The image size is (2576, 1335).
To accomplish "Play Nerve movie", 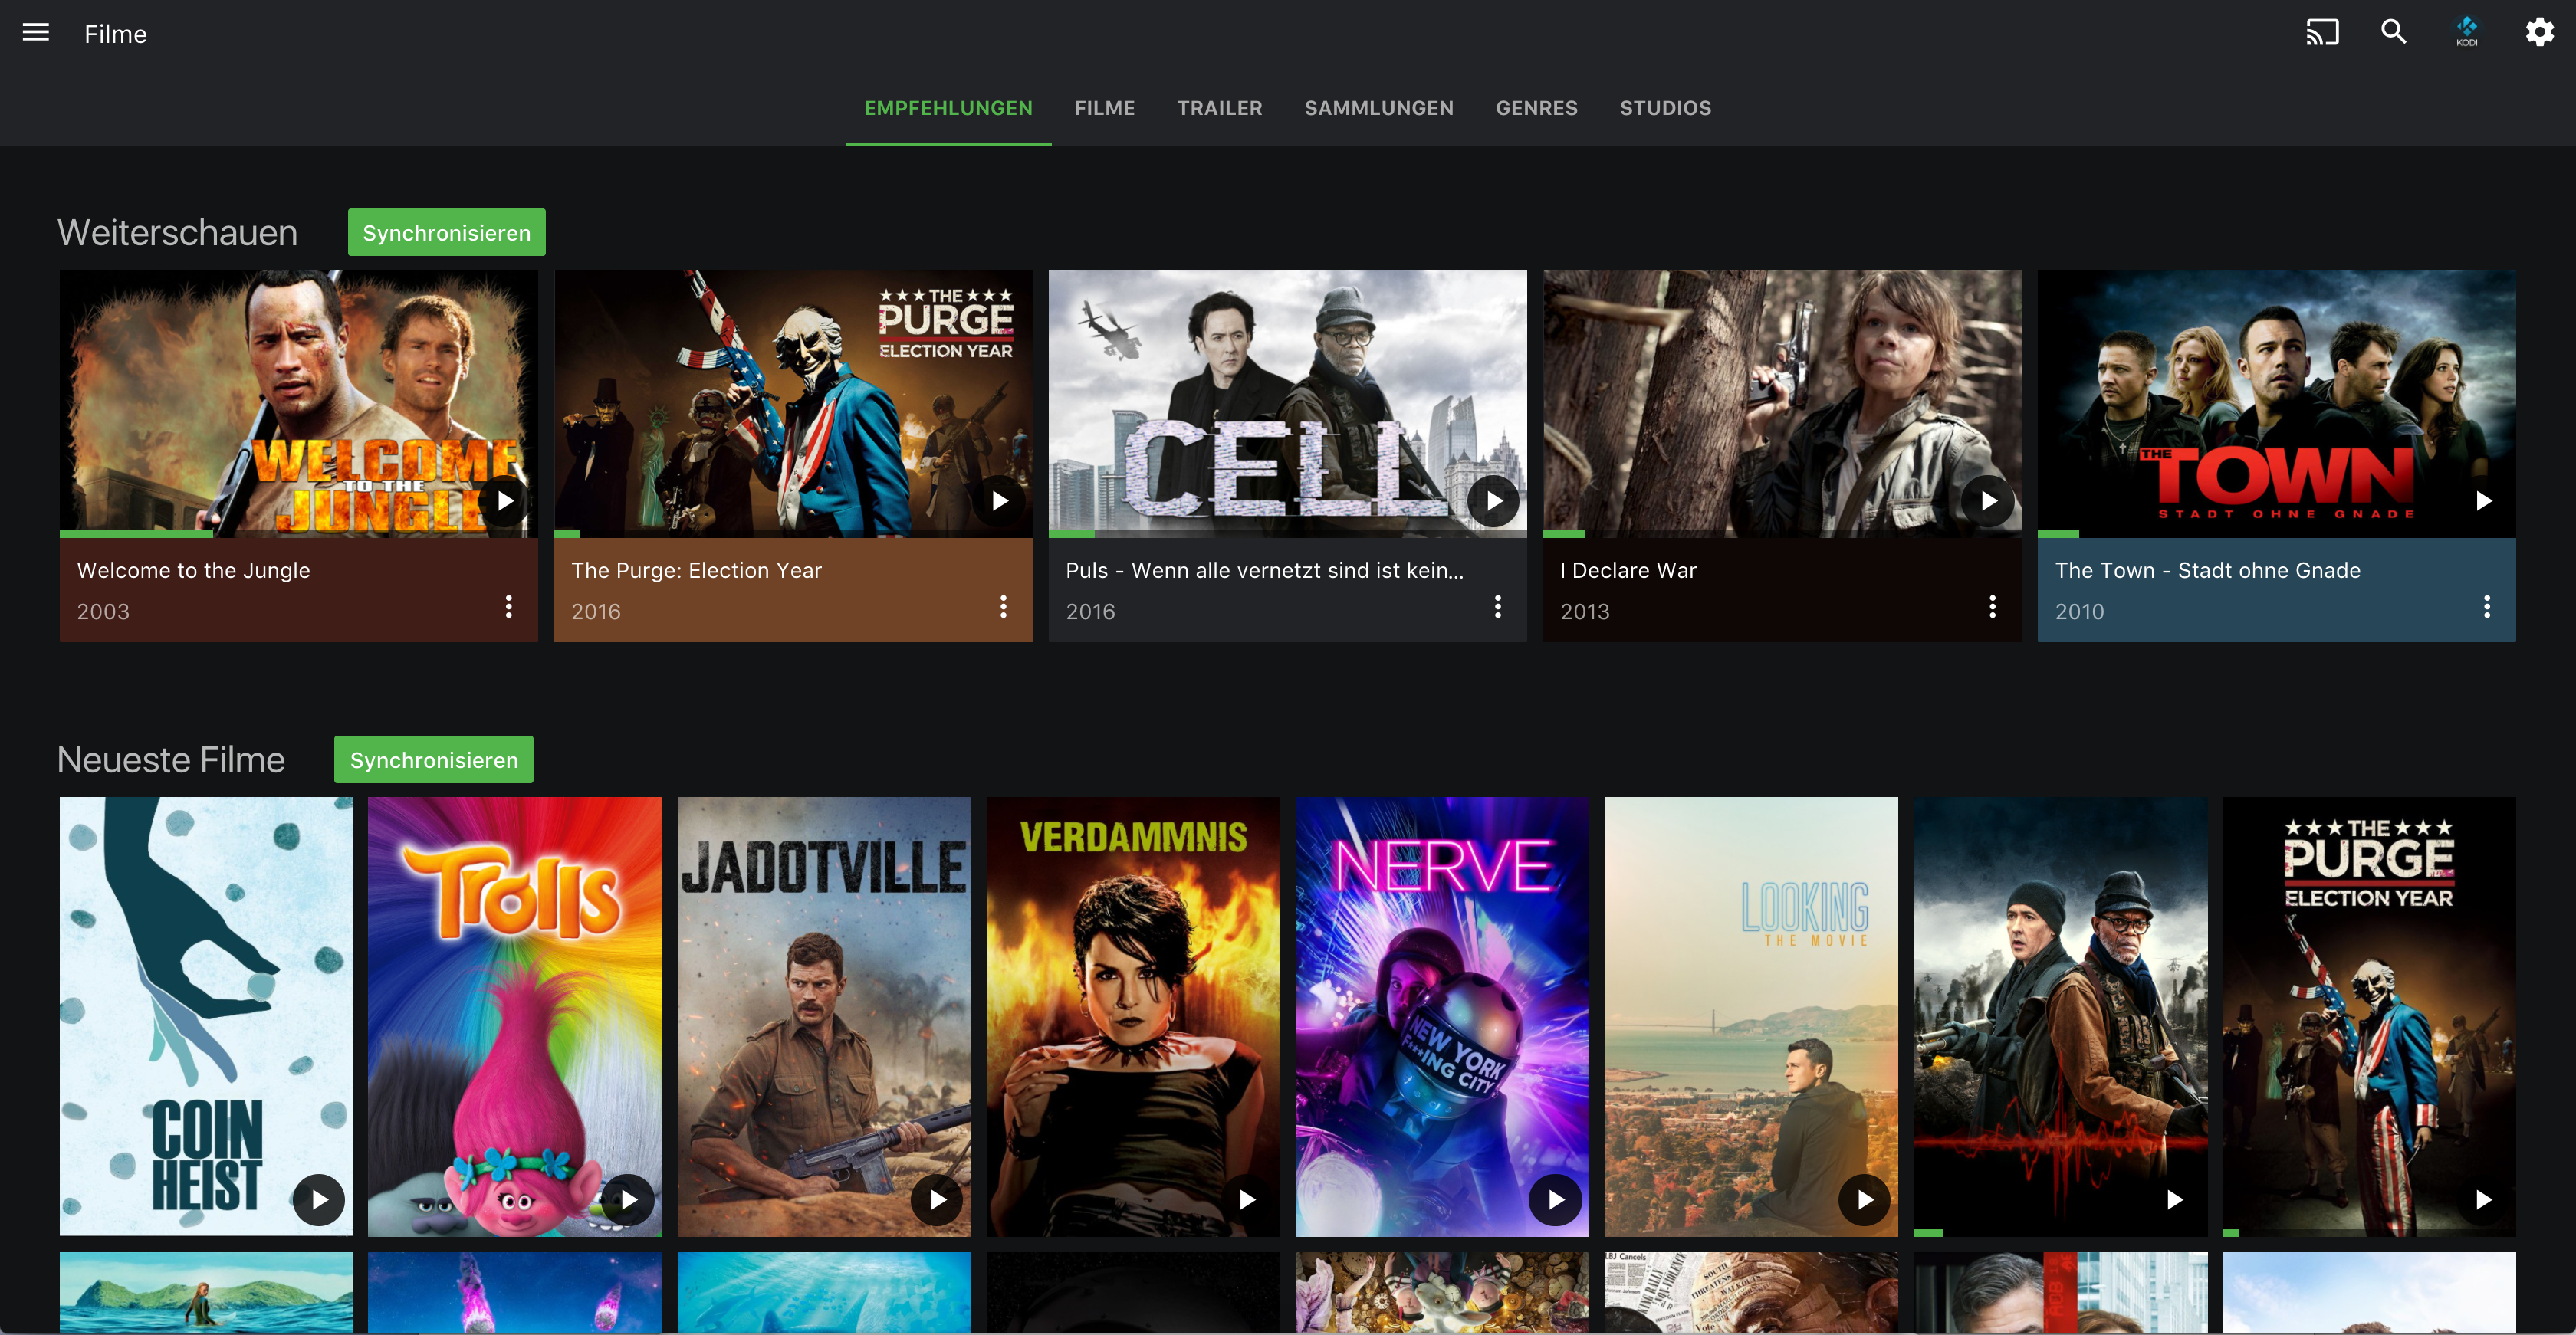I will point(1556,1199).
